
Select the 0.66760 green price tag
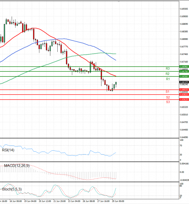point(184,71)
